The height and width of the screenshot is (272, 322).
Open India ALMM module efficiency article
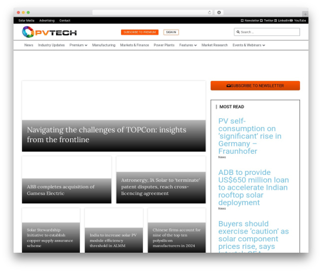coord(113,240)
